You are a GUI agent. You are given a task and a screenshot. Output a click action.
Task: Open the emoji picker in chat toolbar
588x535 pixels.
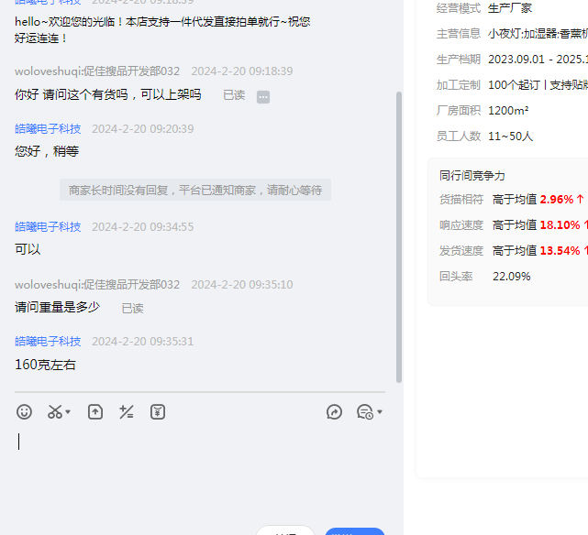[25, 412]
